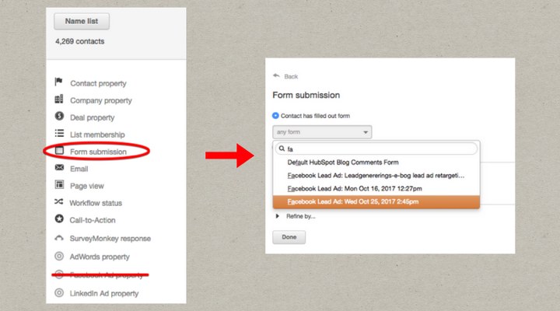
Task: Go back using the Back link
Action: (286, 76)
